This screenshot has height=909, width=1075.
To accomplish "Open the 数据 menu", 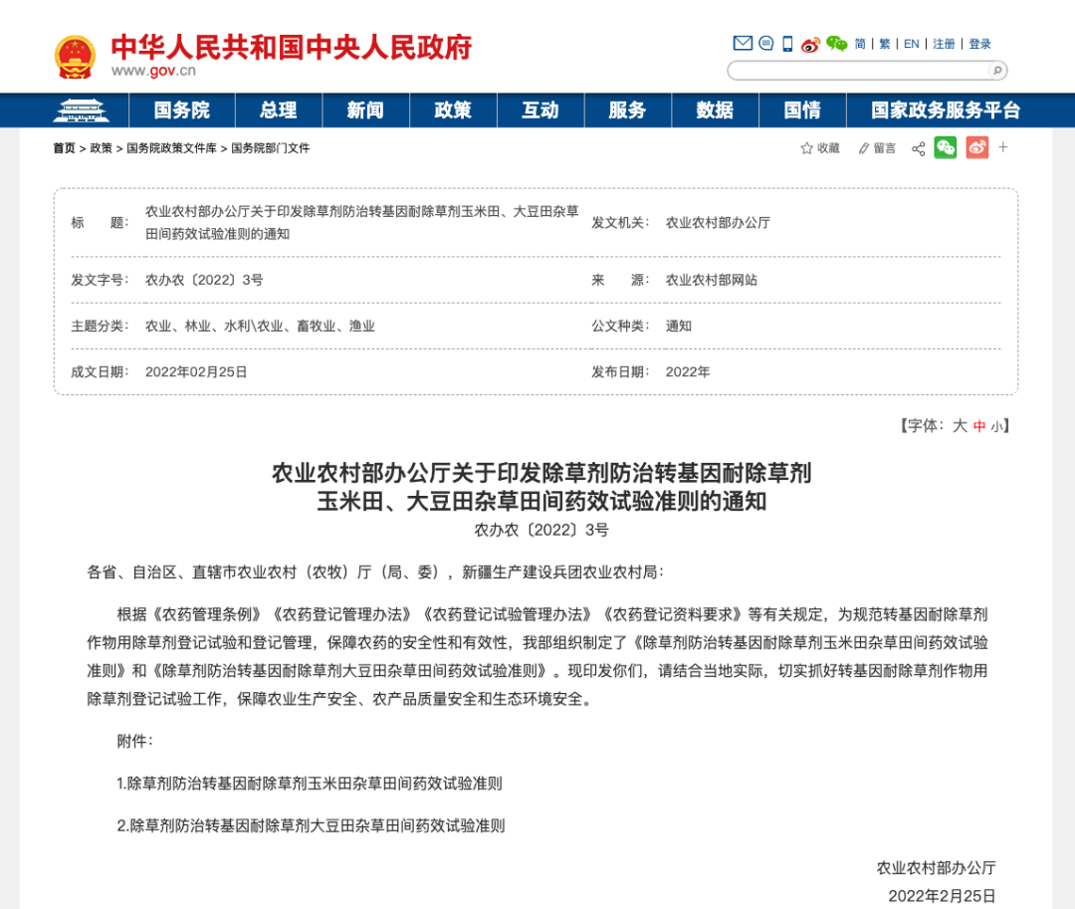I will 715,111.
